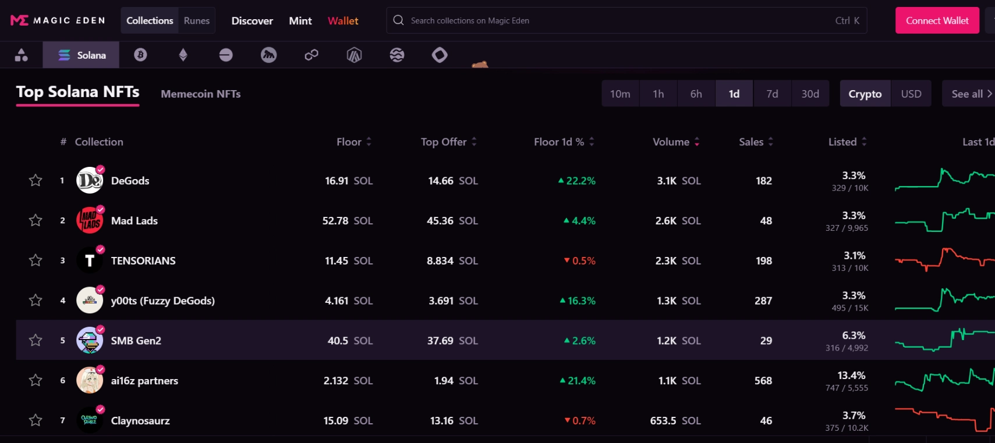Select the 1h time range
Screen dimensions: 995x443
(658, 94)
